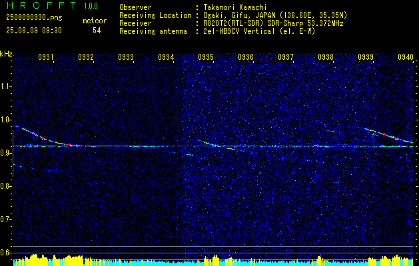This screenshot has height=266, width=419.
Task: Click time marker 0939
Action: pyautogui.click(x=366, y=57)
